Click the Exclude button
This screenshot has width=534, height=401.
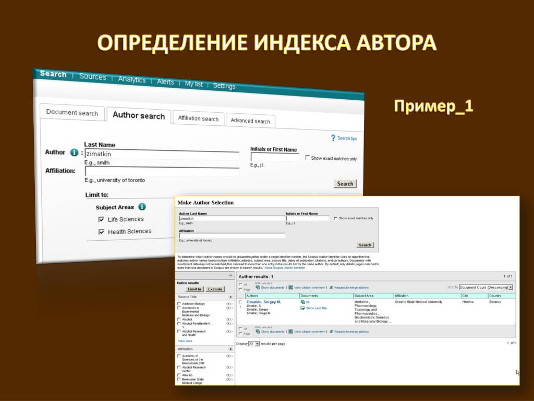click(x=215, y=289)
